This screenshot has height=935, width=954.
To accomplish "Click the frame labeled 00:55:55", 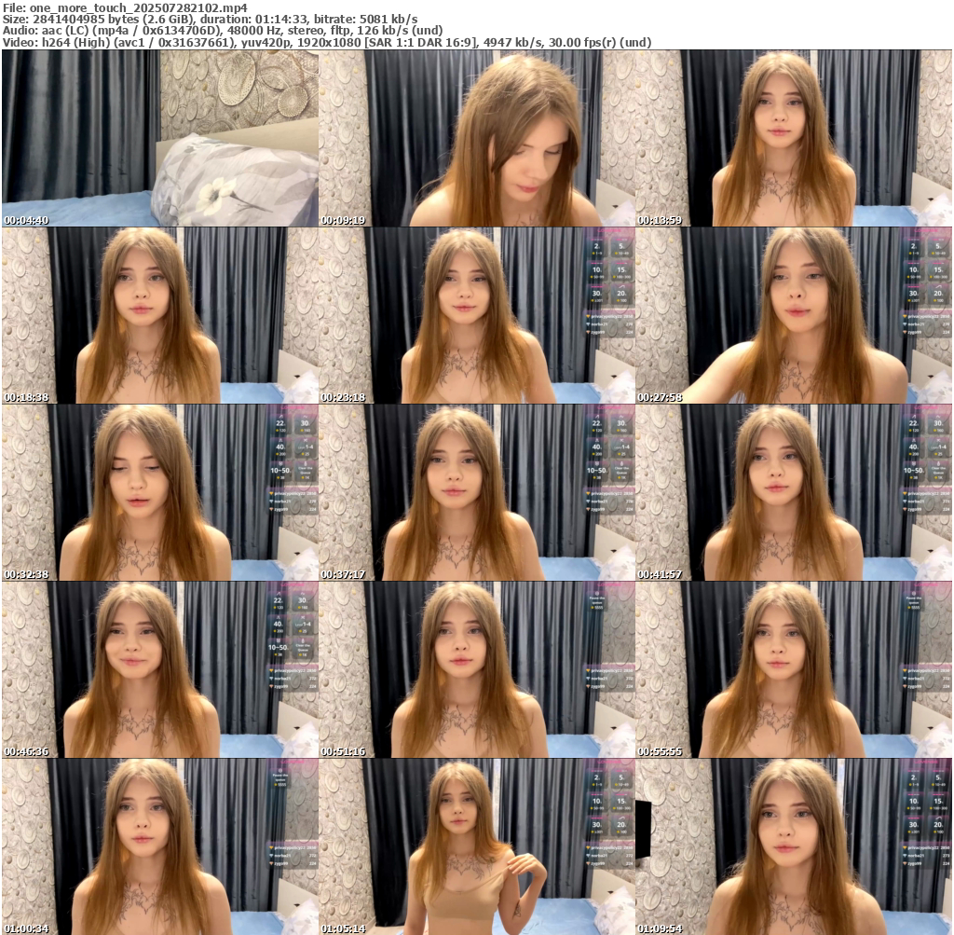I will tap(794, 669).
